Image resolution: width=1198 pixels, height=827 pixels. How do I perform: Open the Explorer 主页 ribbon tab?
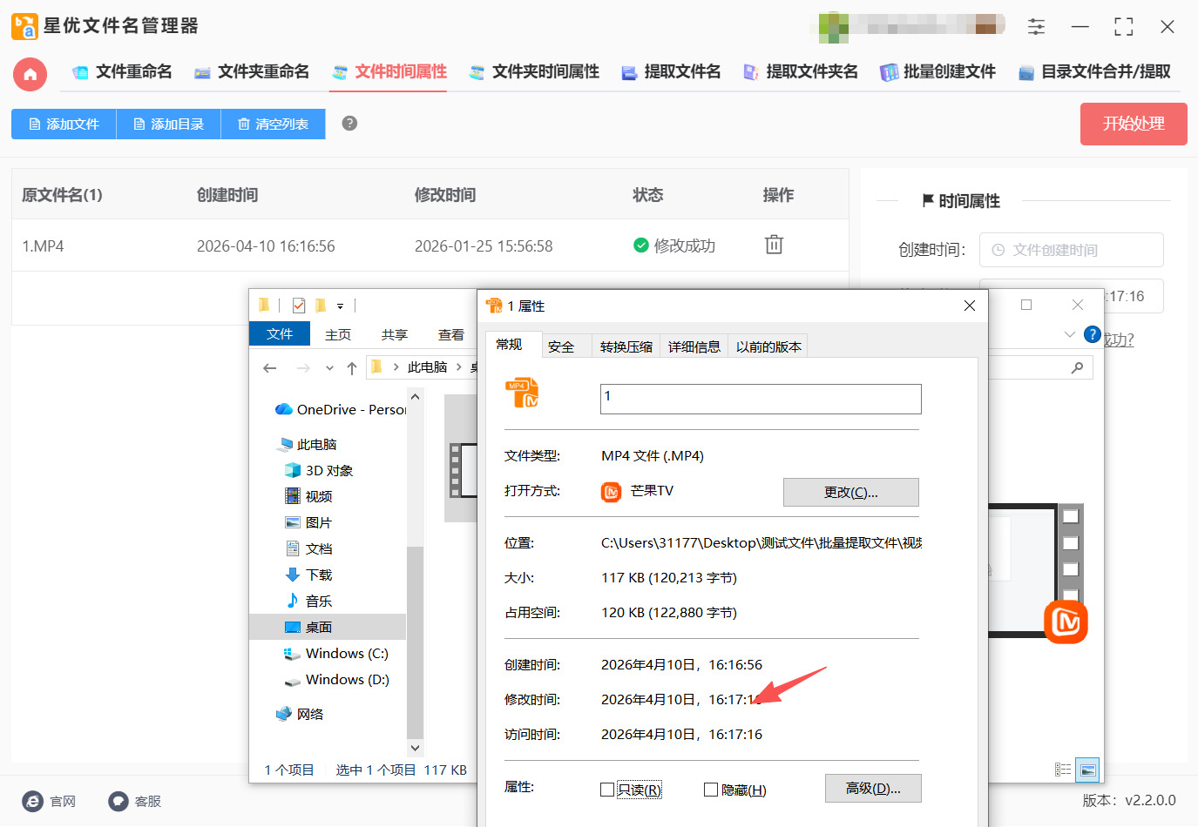(x=337, y=334)
